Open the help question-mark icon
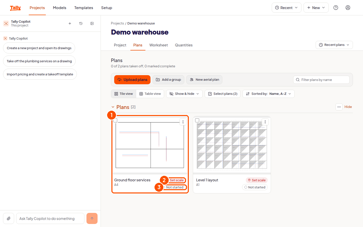This screenshot has height=227, width=363. (336, 8)
